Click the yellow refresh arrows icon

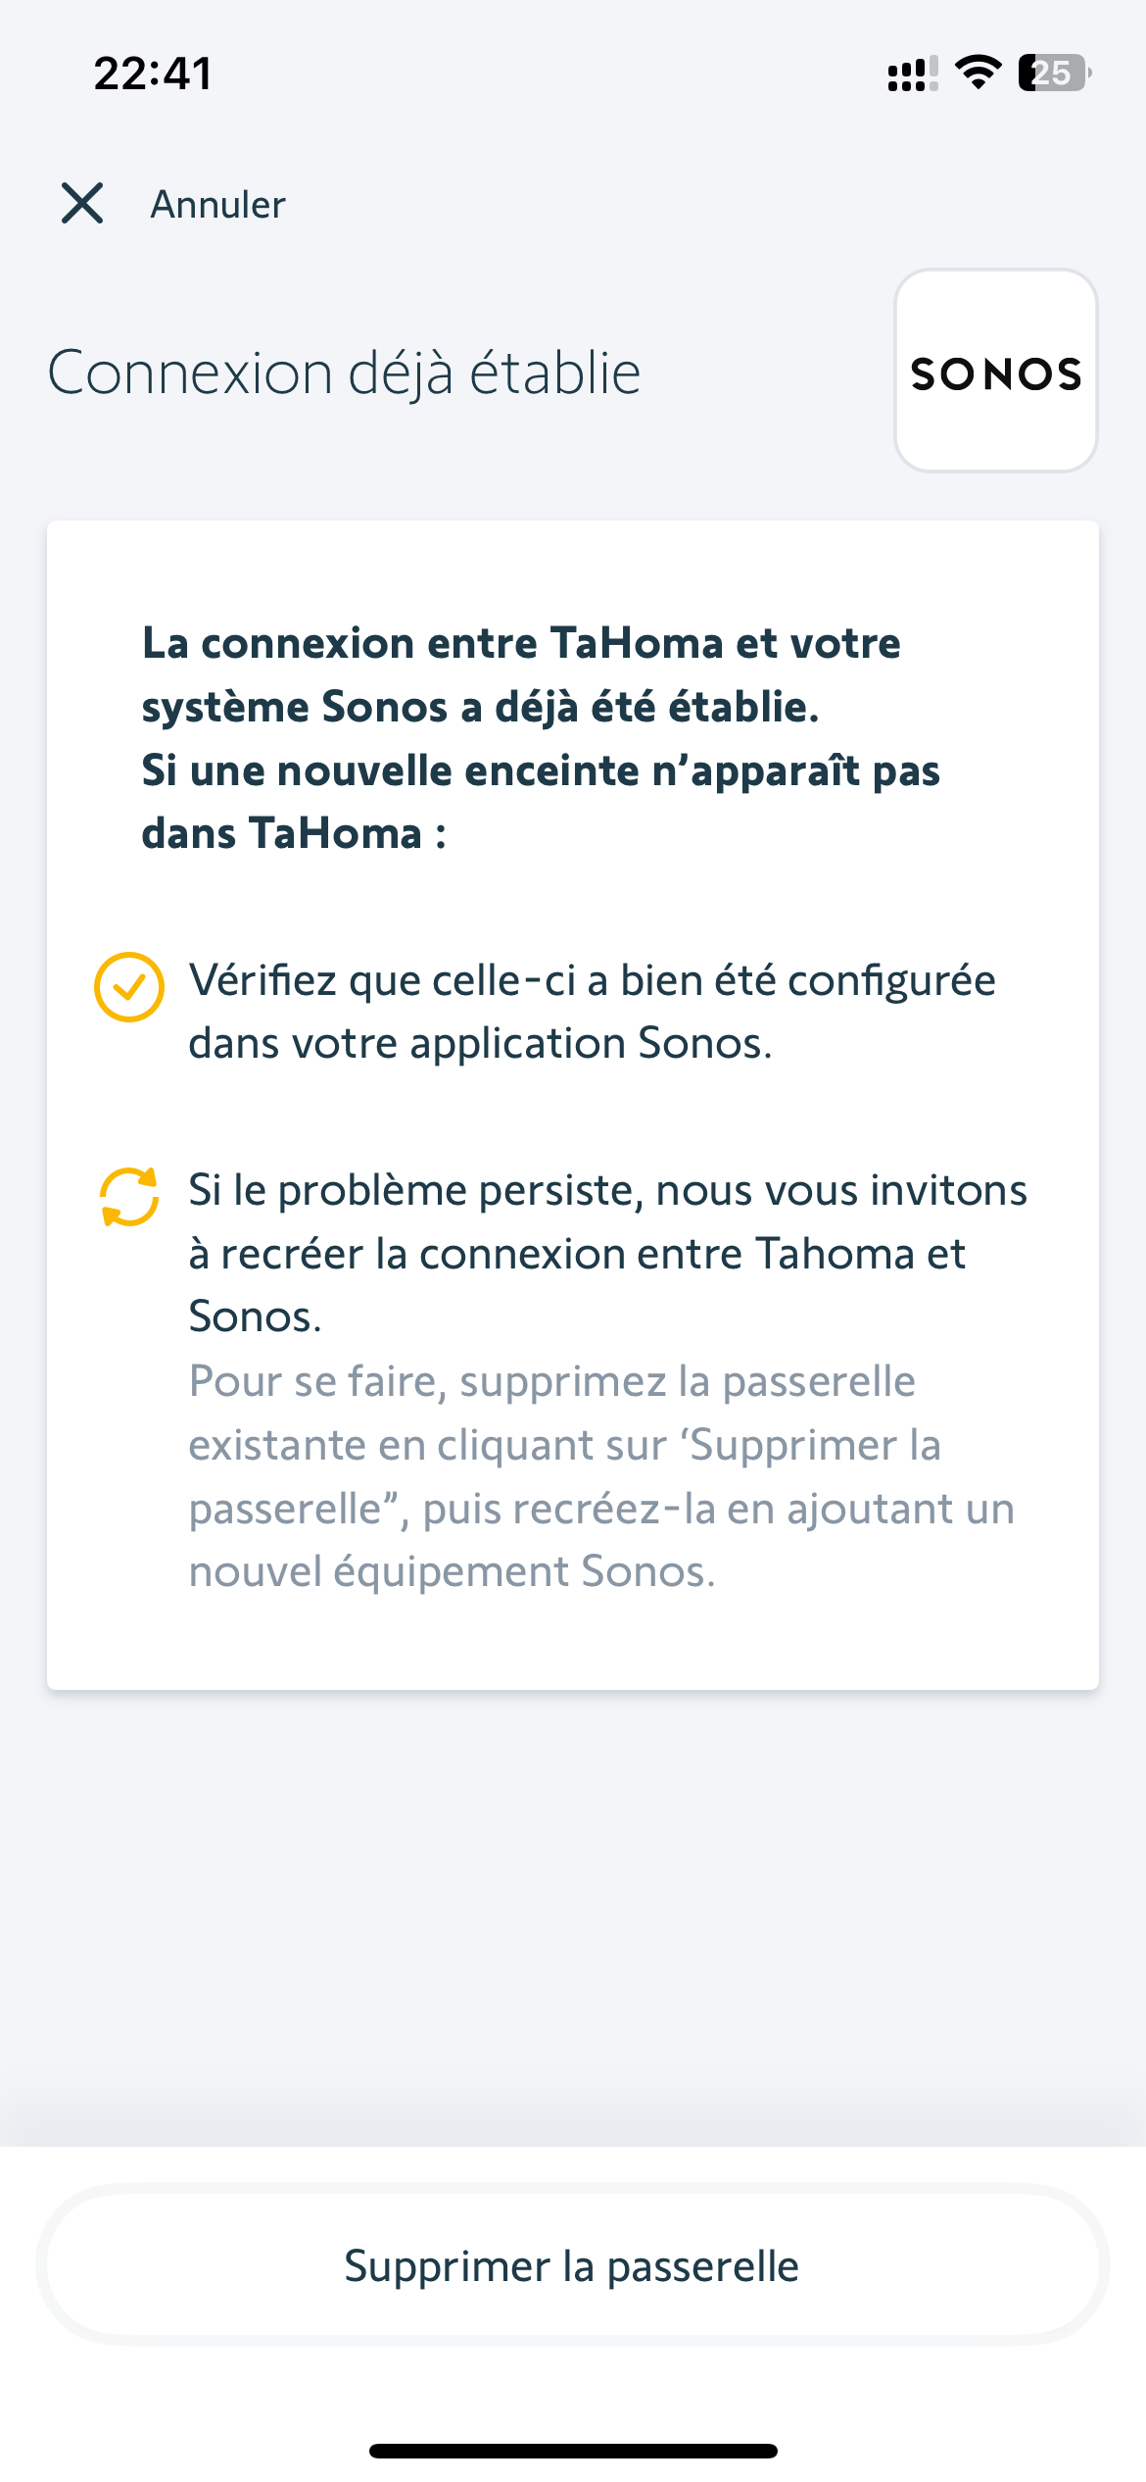pyautogui.click(x=128, y=1197)
